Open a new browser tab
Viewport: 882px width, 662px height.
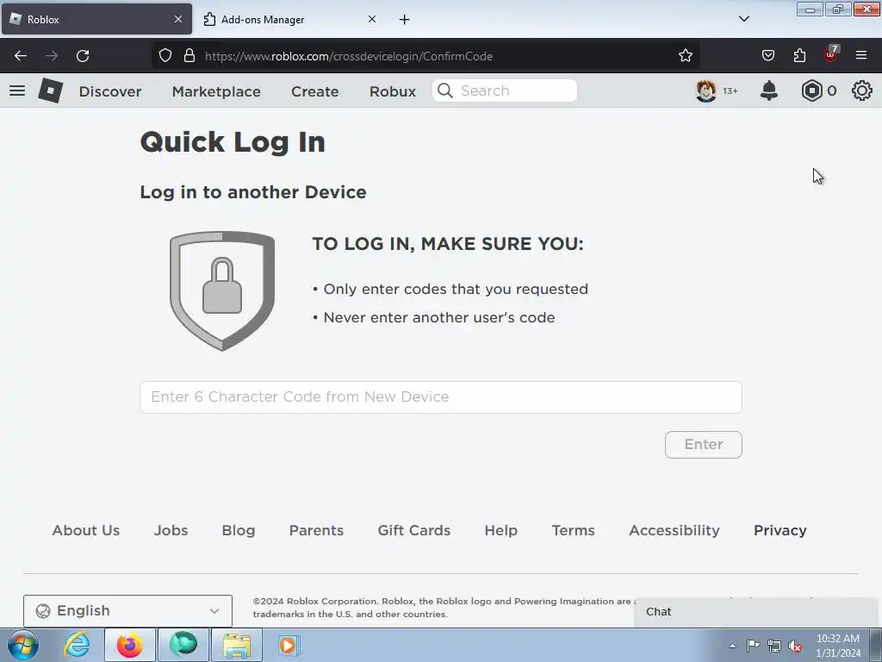(x=405, y=20)
